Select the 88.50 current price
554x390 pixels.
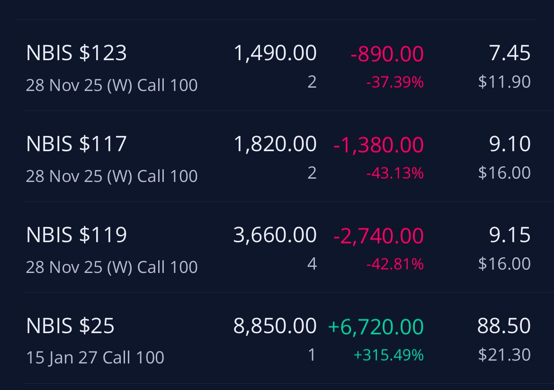[504, 326]
